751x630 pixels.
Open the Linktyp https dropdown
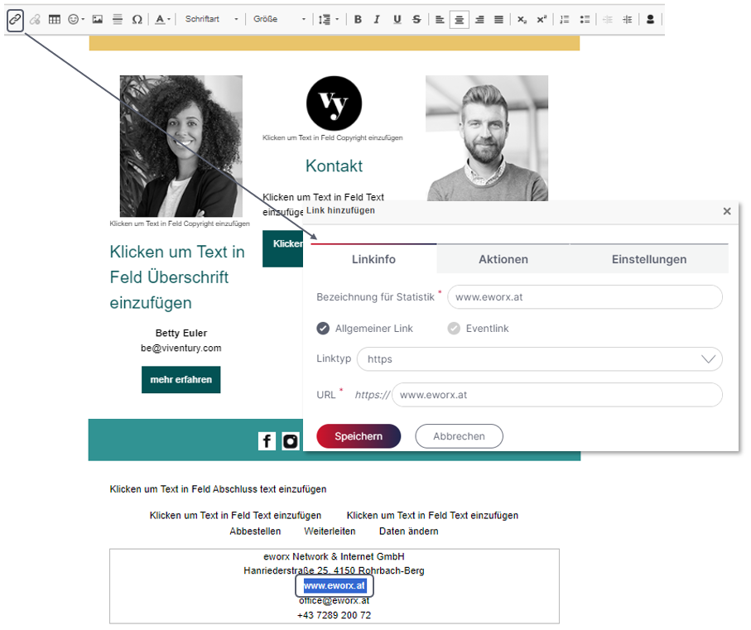[x=539, y=359]
